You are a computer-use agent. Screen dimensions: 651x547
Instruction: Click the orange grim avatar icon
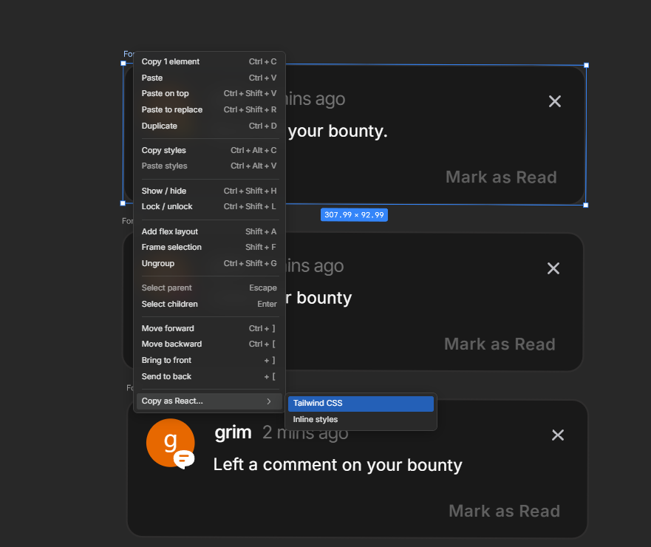[x=170, y=442]
